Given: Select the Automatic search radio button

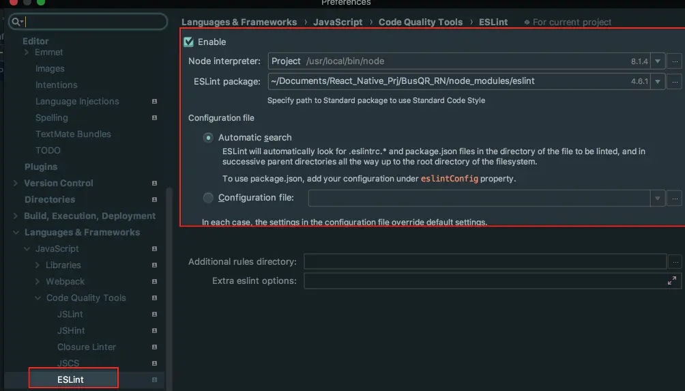Looking at the screenshot, I should point(208,138).
